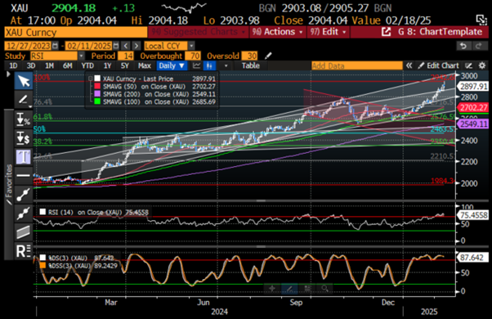Collapse panel with double chevron icon

coord(409,65)
